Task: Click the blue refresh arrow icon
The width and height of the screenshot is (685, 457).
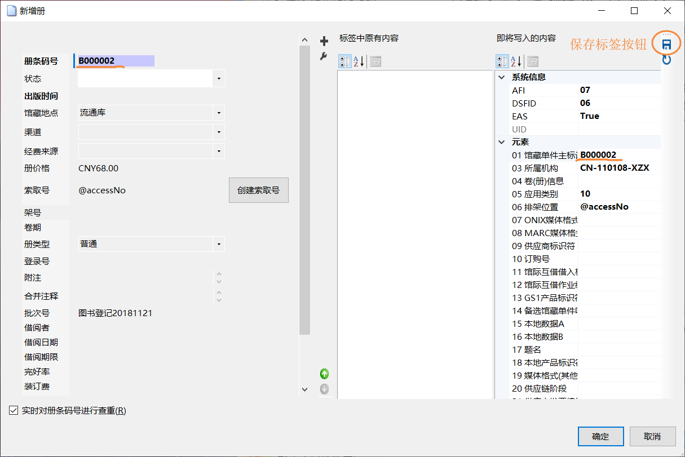Action: pyautogui.click(x=666, y=59)
